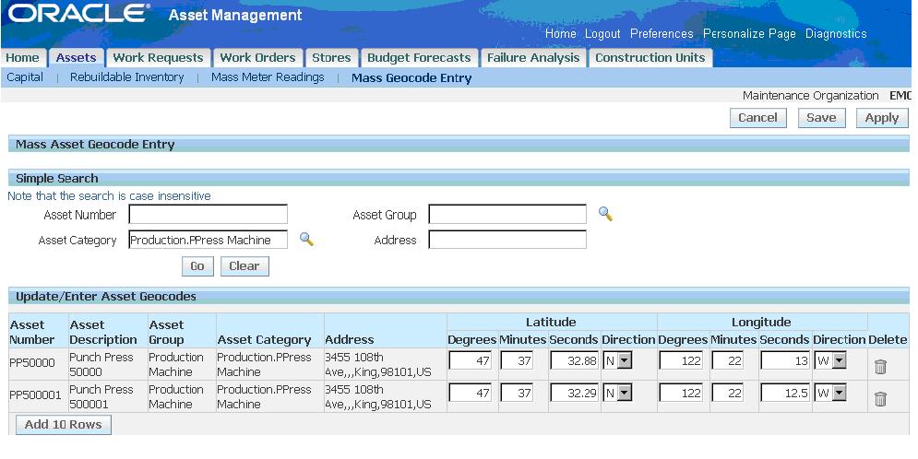Select Rebuildable Inventory subtab
This screenshot has width=918, height=459.
[x=127, y=77]
